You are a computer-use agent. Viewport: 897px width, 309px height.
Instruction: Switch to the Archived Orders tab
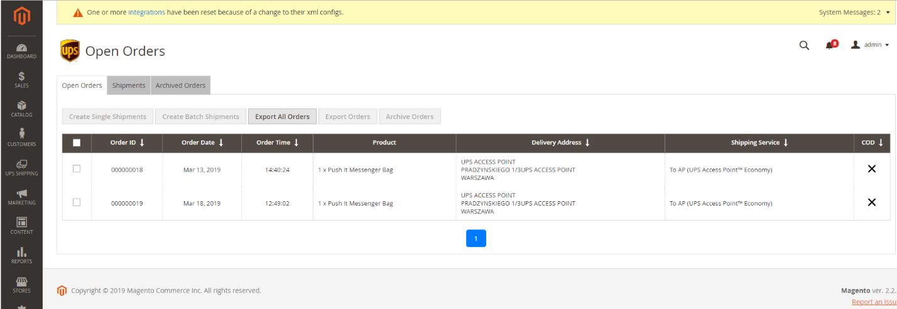[180, 85]
